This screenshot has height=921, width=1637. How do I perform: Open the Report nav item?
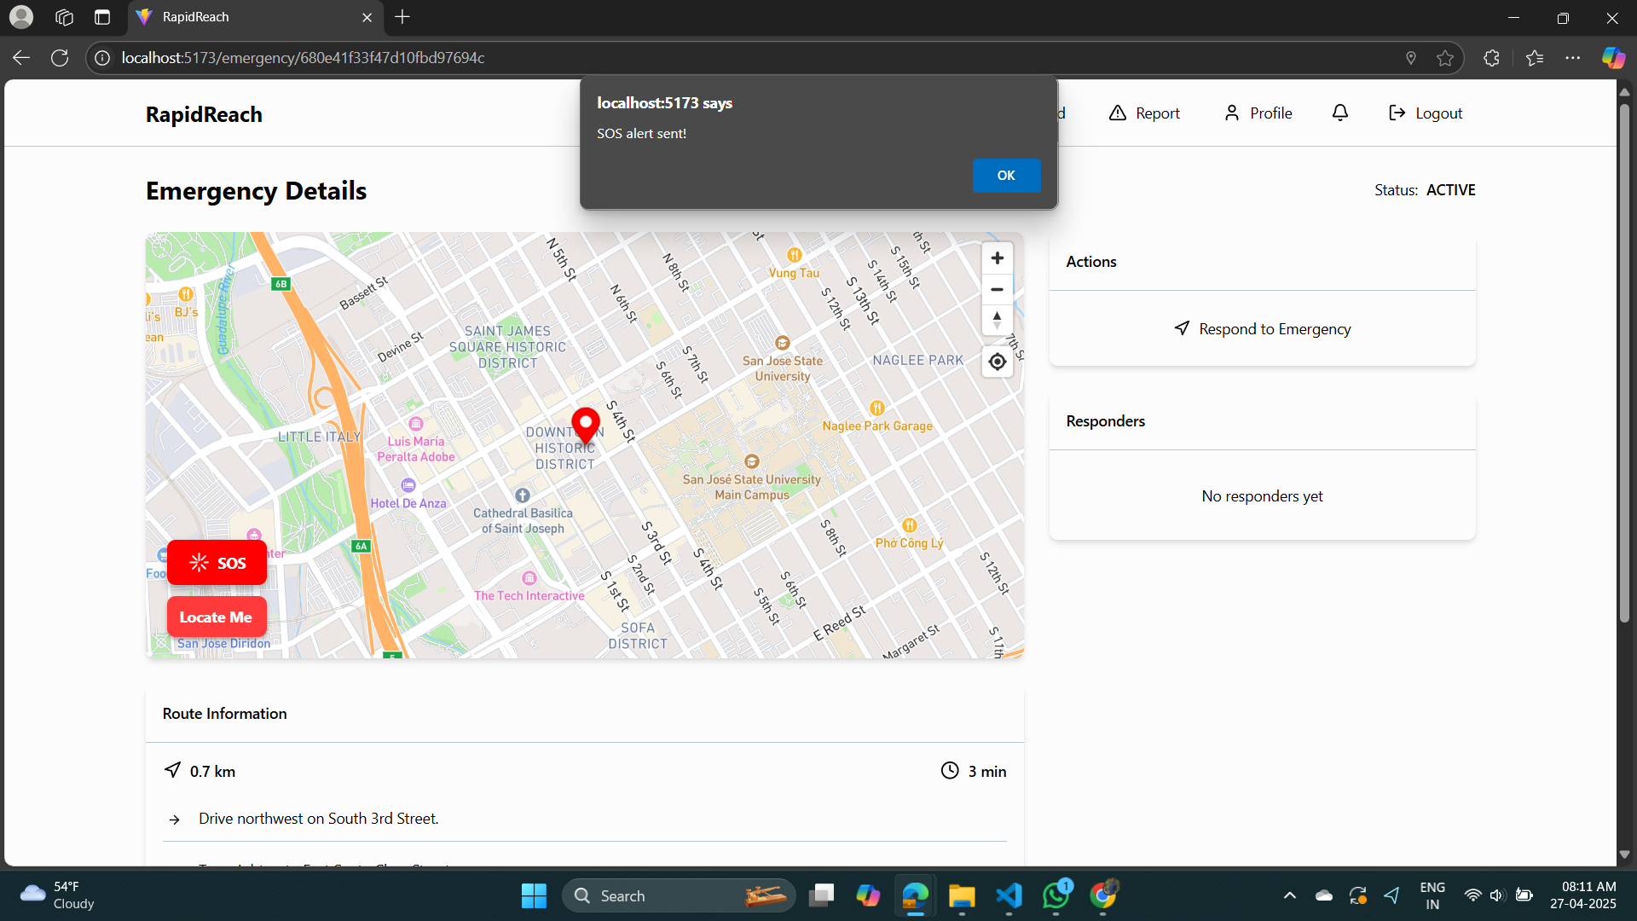click(x=1144, y=113)
